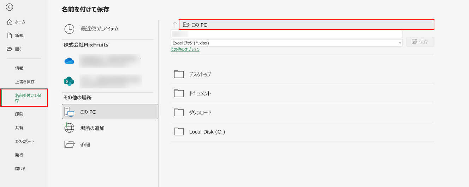
Task: Select 名前を付けて保存 in sidebar
Action: 25,98
